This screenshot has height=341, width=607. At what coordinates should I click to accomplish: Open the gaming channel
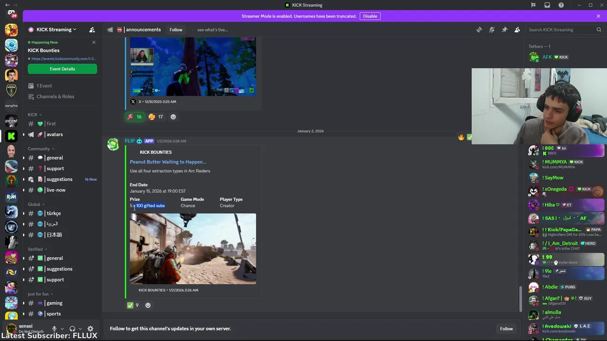tap(62, 303)
